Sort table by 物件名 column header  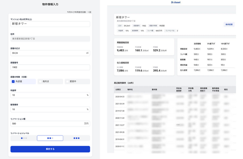(x=130, y=90)
